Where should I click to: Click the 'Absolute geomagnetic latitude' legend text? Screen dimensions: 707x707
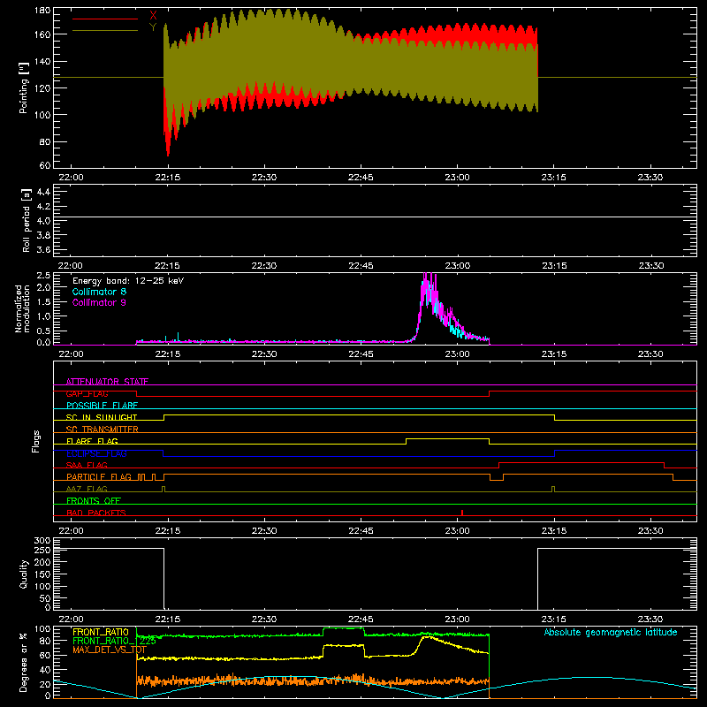point(611,632)
